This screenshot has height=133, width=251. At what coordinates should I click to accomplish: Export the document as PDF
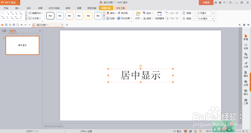[x=10, y=25]
